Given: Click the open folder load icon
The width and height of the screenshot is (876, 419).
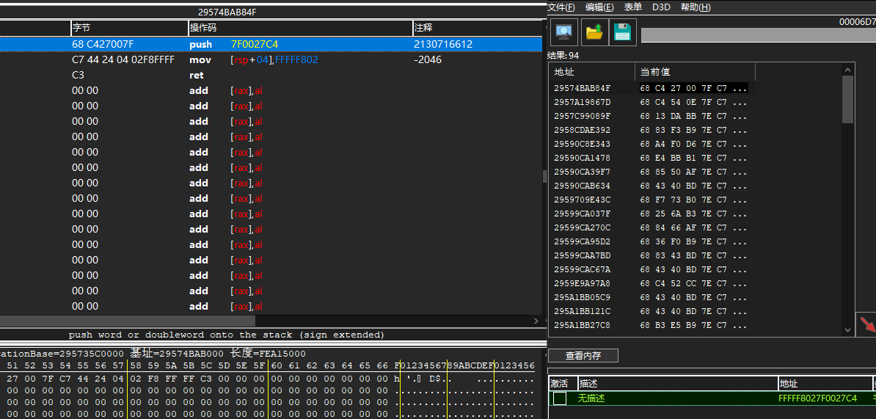Looking at the screenshot, I should coord(594,32).
